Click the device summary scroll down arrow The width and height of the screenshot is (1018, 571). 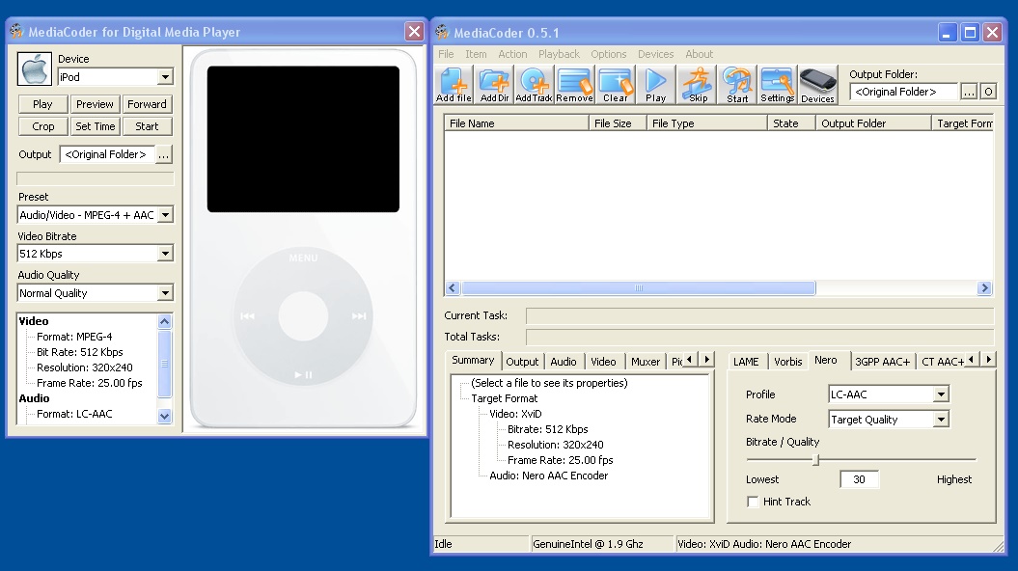click(165, 417)
